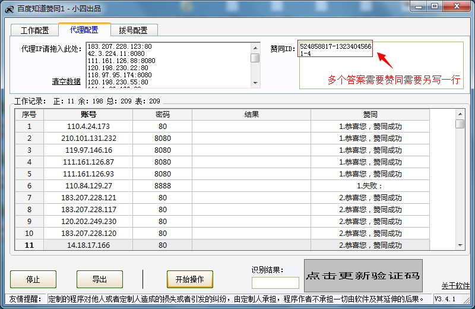Minimize the application window

(x=420, y=6)
